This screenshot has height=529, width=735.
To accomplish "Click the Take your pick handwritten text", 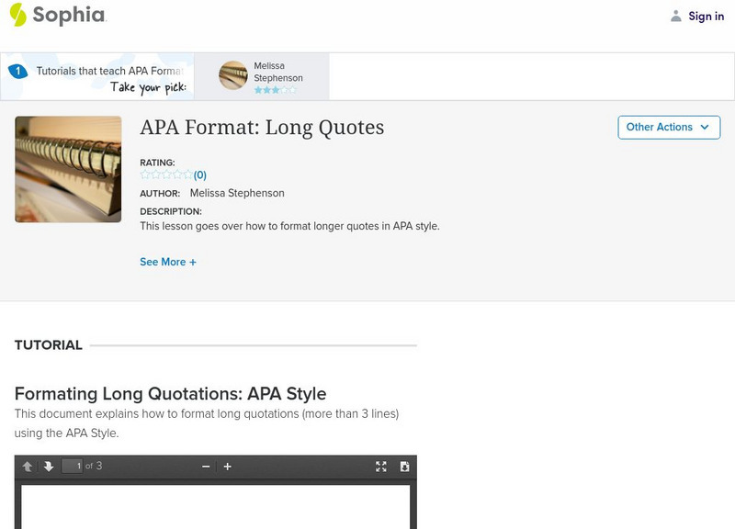I will (x=148, y=87).
